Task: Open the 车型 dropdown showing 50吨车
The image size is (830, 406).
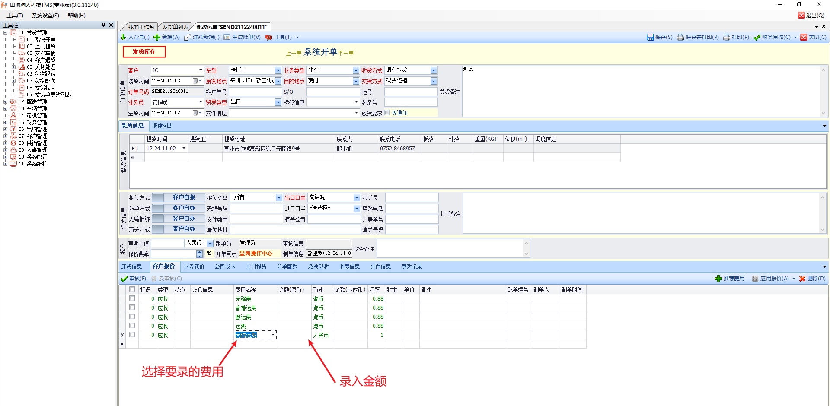Action: coord(278,70)
